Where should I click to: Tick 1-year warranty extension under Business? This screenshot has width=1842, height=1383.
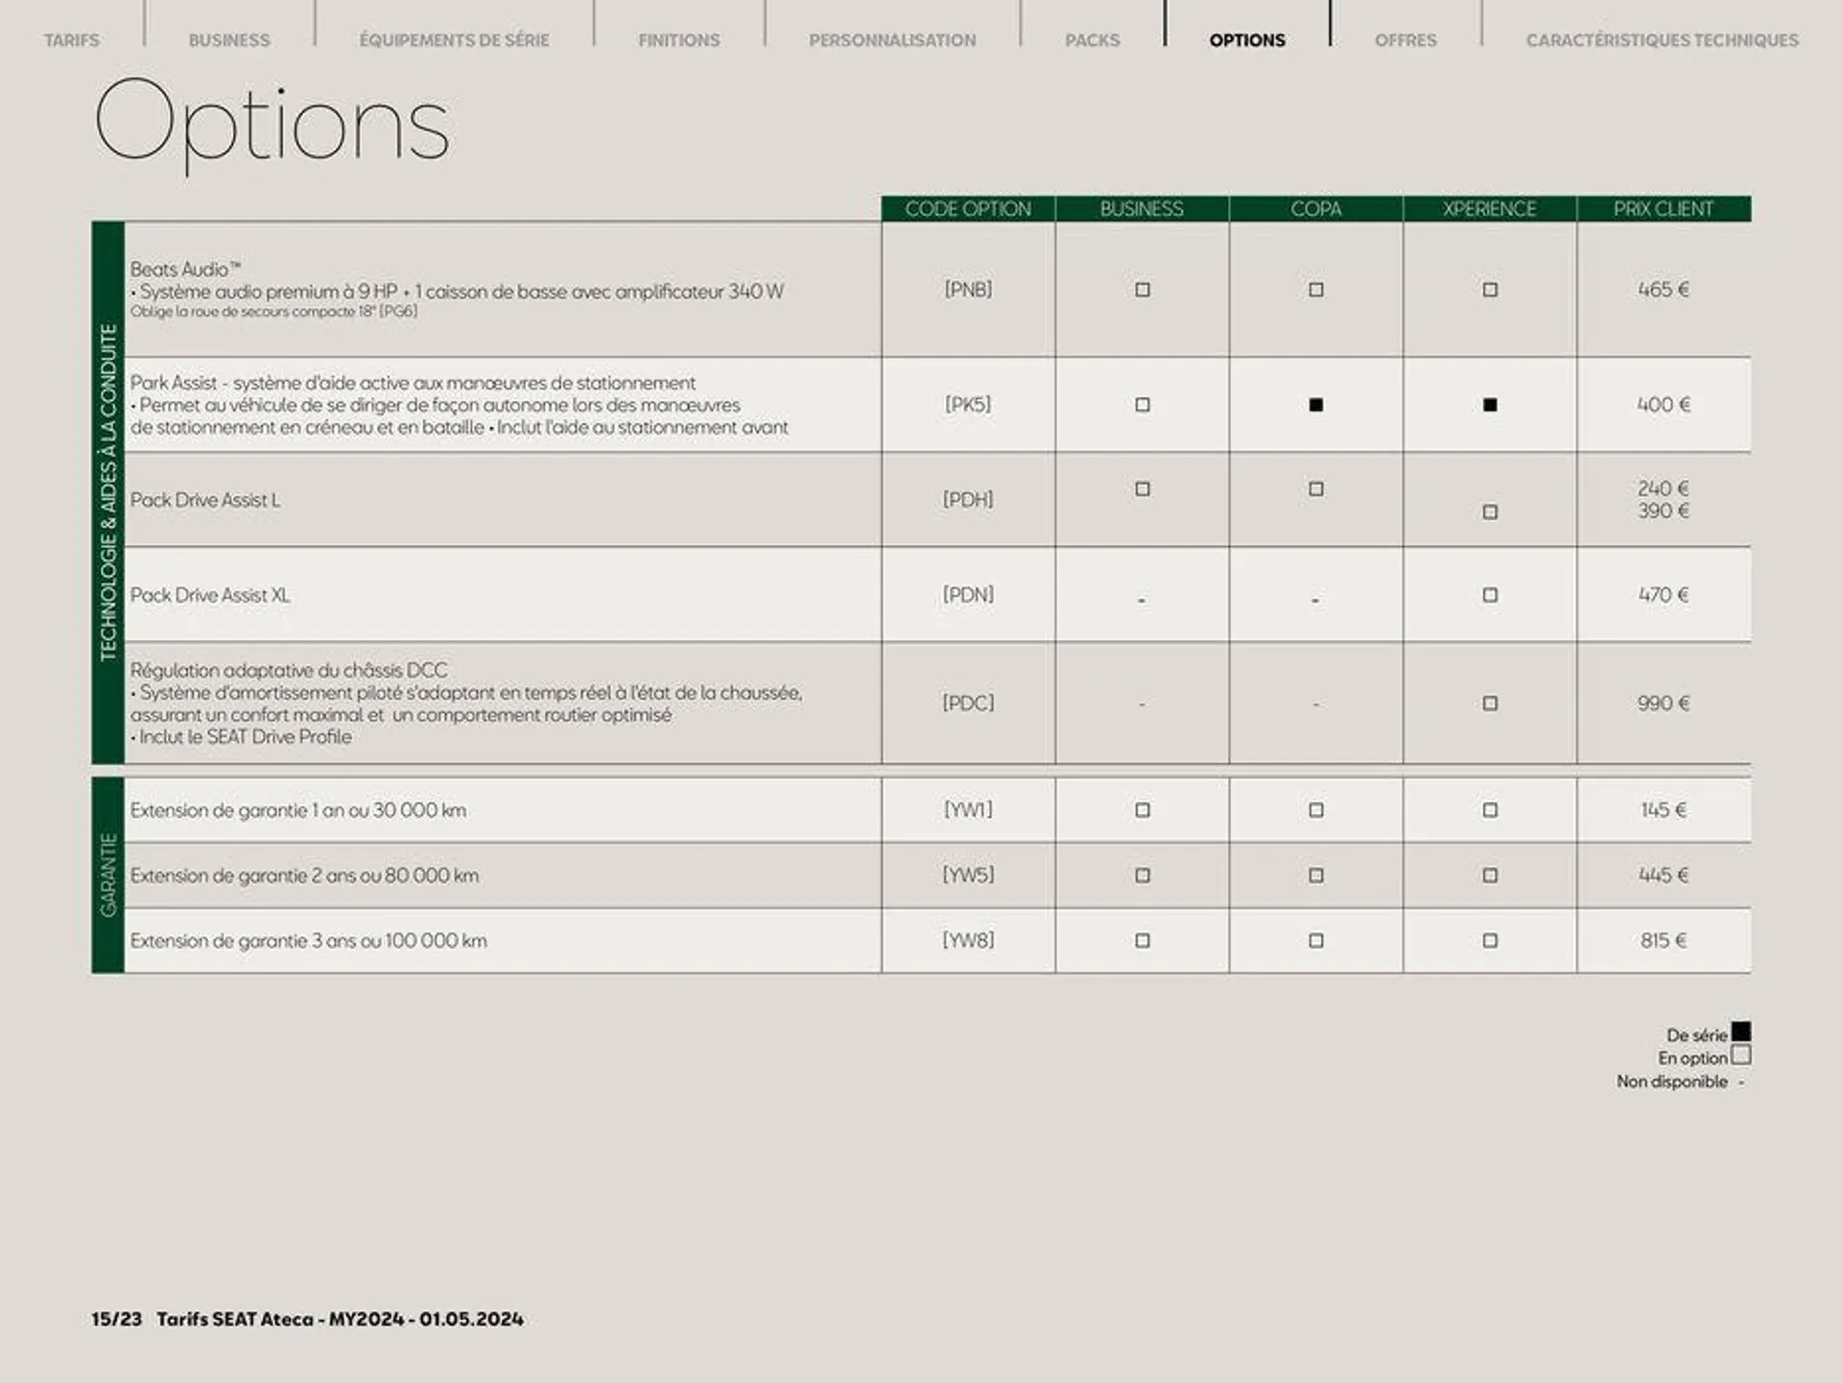coord(1142,810)
